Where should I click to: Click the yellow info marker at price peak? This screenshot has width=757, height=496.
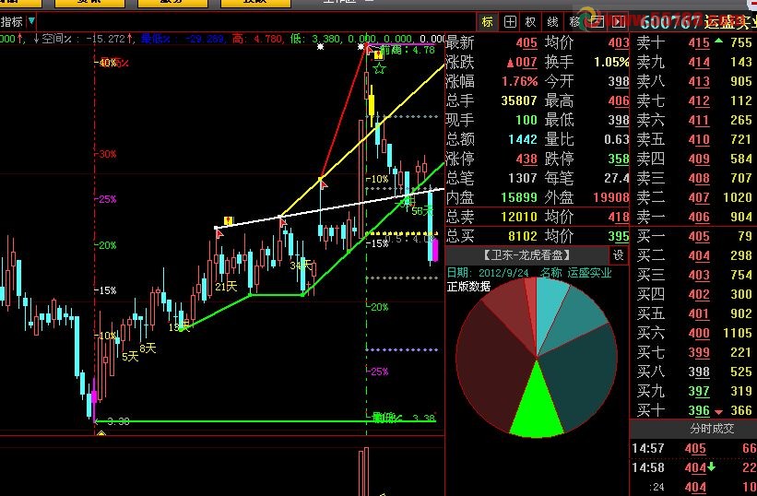(378, 55)
